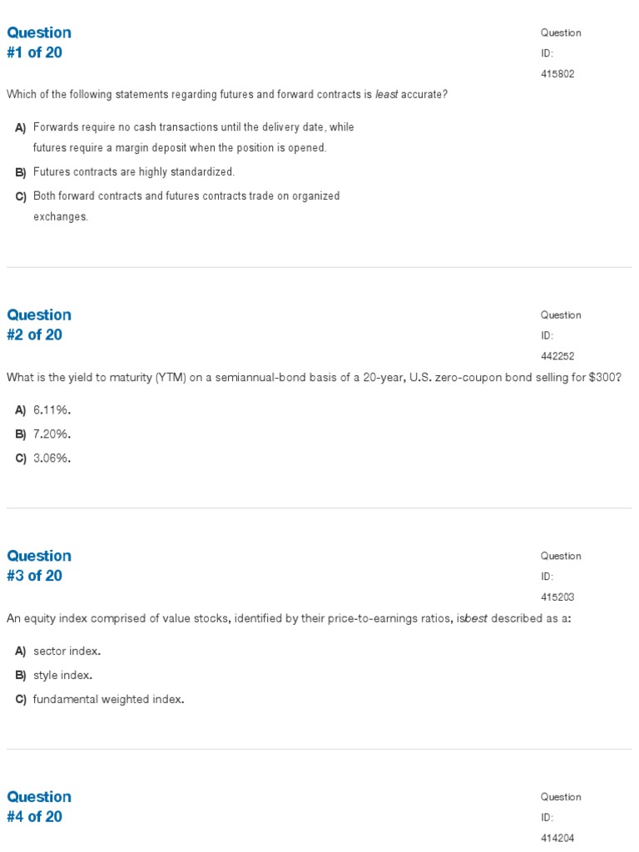Viewport: 639px width, 852px height.
Task: Click the equity index value stocks question text
Action: (x=289, y=618)
